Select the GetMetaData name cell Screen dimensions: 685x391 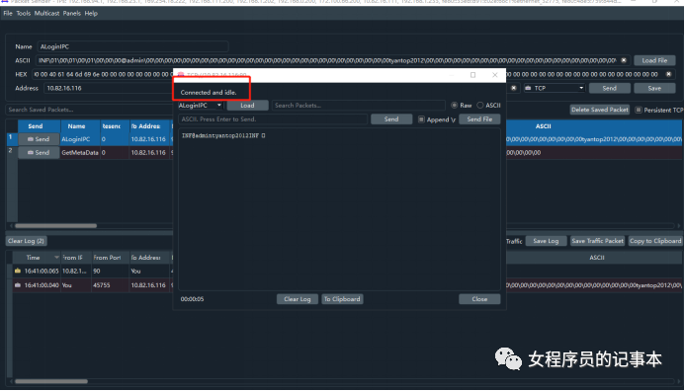coord(80,152)
